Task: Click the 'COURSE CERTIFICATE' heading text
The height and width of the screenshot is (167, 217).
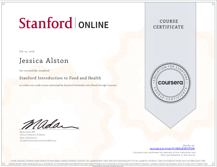Action: [168, 24]
